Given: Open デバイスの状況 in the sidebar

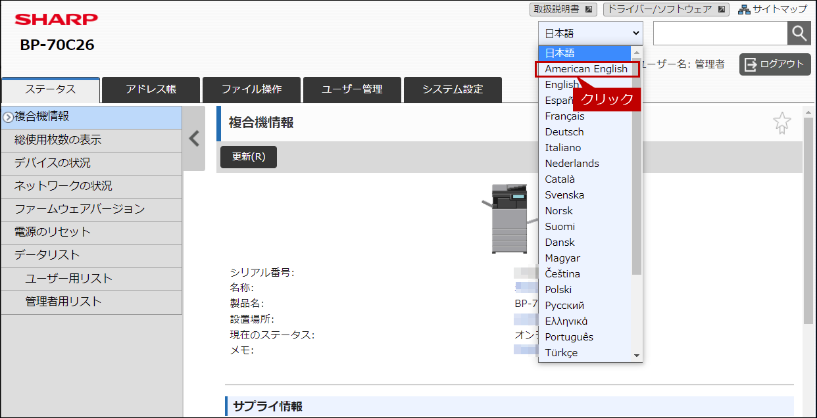Looking at the screenshot, I should pyautogui.click(x=91, y=163).
